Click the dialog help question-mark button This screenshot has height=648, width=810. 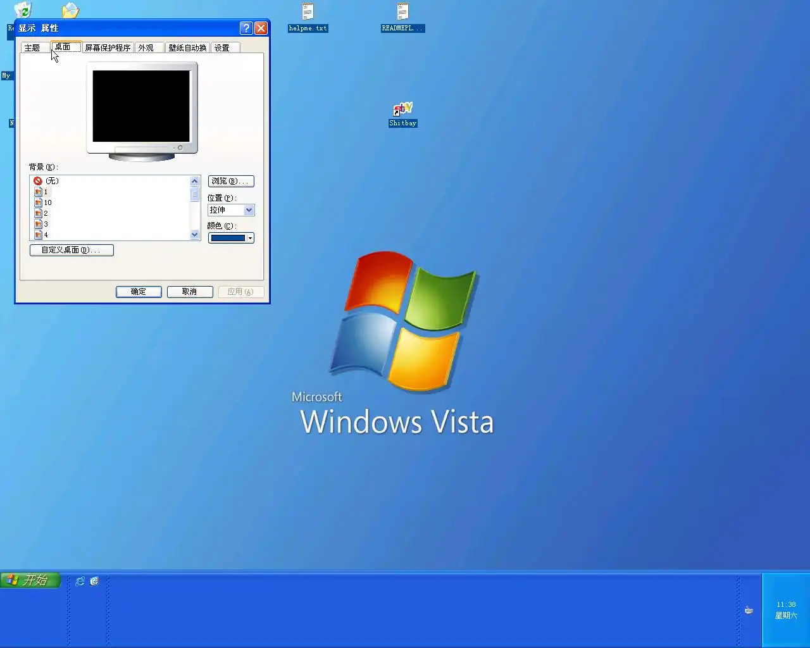[x=246, y=28]
